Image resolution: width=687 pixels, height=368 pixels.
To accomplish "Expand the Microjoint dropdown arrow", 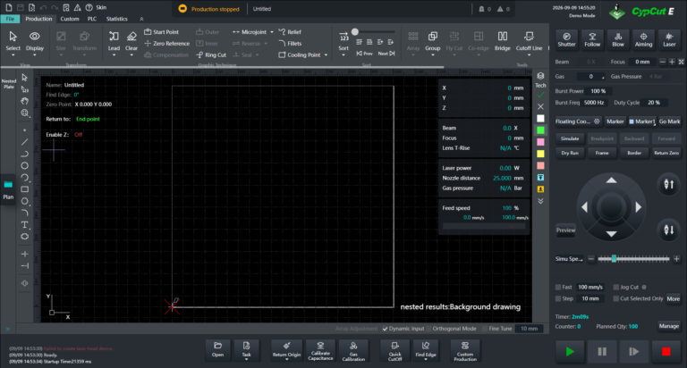I will pyautogui.click(x=272, y=32).
